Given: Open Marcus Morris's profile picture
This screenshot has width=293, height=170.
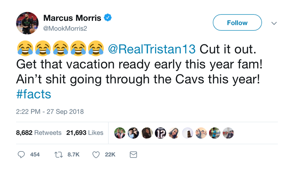Looking at the screenshot, I should [27, 23].
